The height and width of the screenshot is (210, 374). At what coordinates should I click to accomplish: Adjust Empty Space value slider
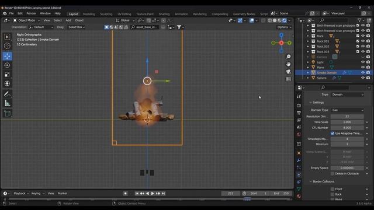(x=347, y=168)
